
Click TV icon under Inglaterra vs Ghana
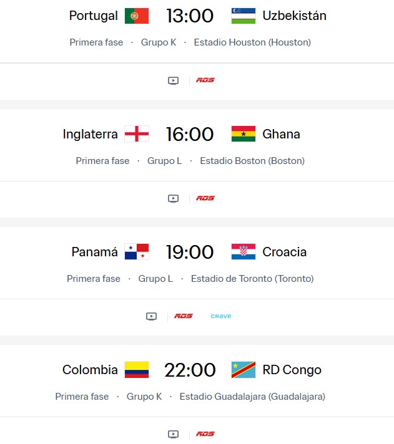click(x=174, y=198)
